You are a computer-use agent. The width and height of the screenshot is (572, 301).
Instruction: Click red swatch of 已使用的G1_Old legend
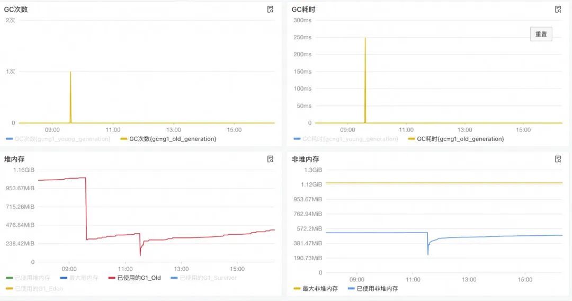pos(112,278)
